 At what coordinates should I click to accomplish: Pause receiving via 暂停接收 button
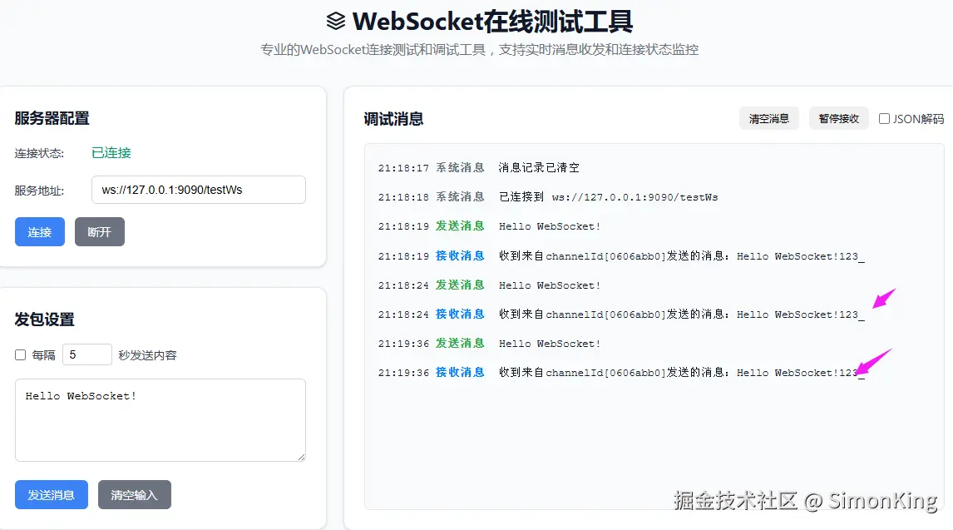coord(838,118)
